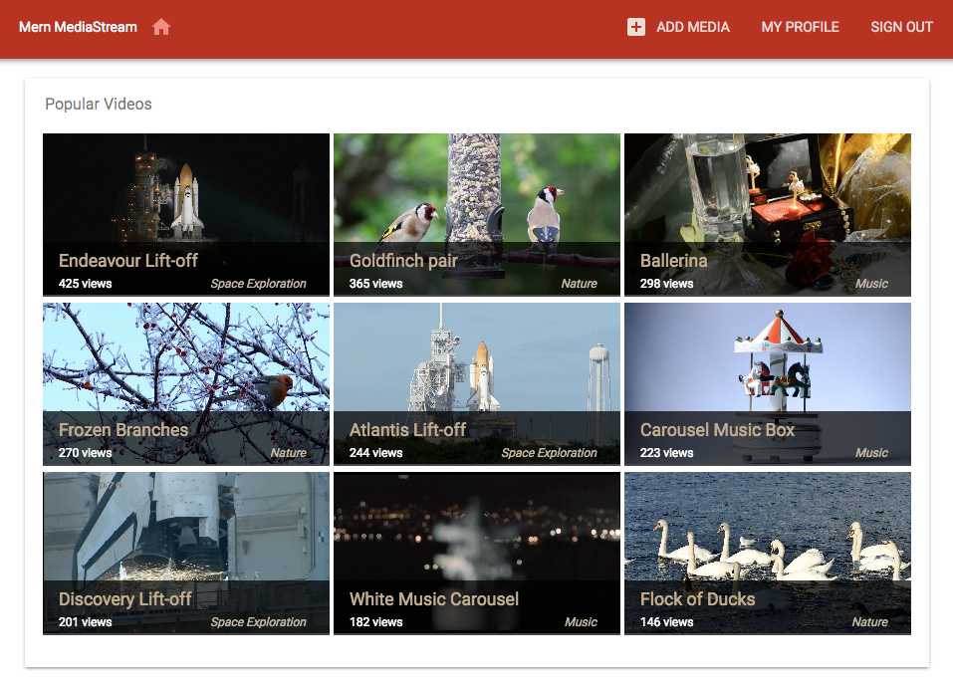Click the White Music Carousel title
The width and height of the screenshot is (953, 683).
(x=434, y=599)
